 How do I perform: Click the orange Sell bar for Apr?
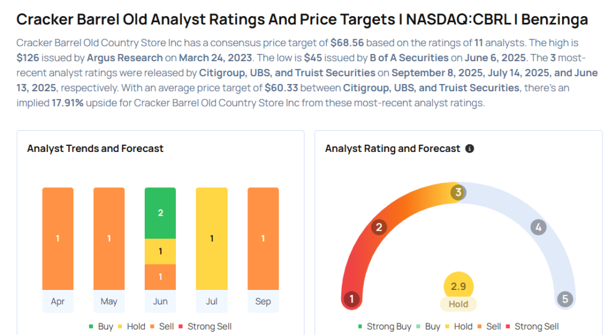click(x=58, y=238)
